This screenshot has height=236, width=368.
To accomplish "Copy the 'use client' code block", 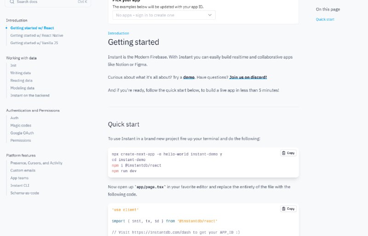I will coord(288,209).
